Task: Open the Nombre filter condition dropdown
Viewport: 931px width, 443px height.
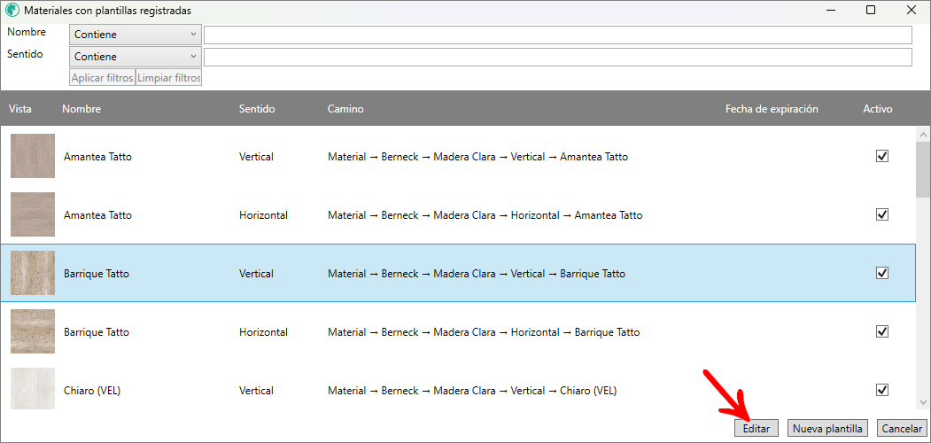Action: (x=136, y=35)
